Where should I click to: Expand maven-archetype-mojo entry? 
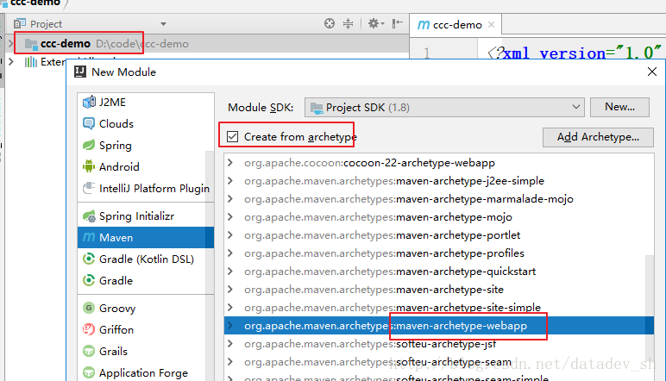[230, 217]
